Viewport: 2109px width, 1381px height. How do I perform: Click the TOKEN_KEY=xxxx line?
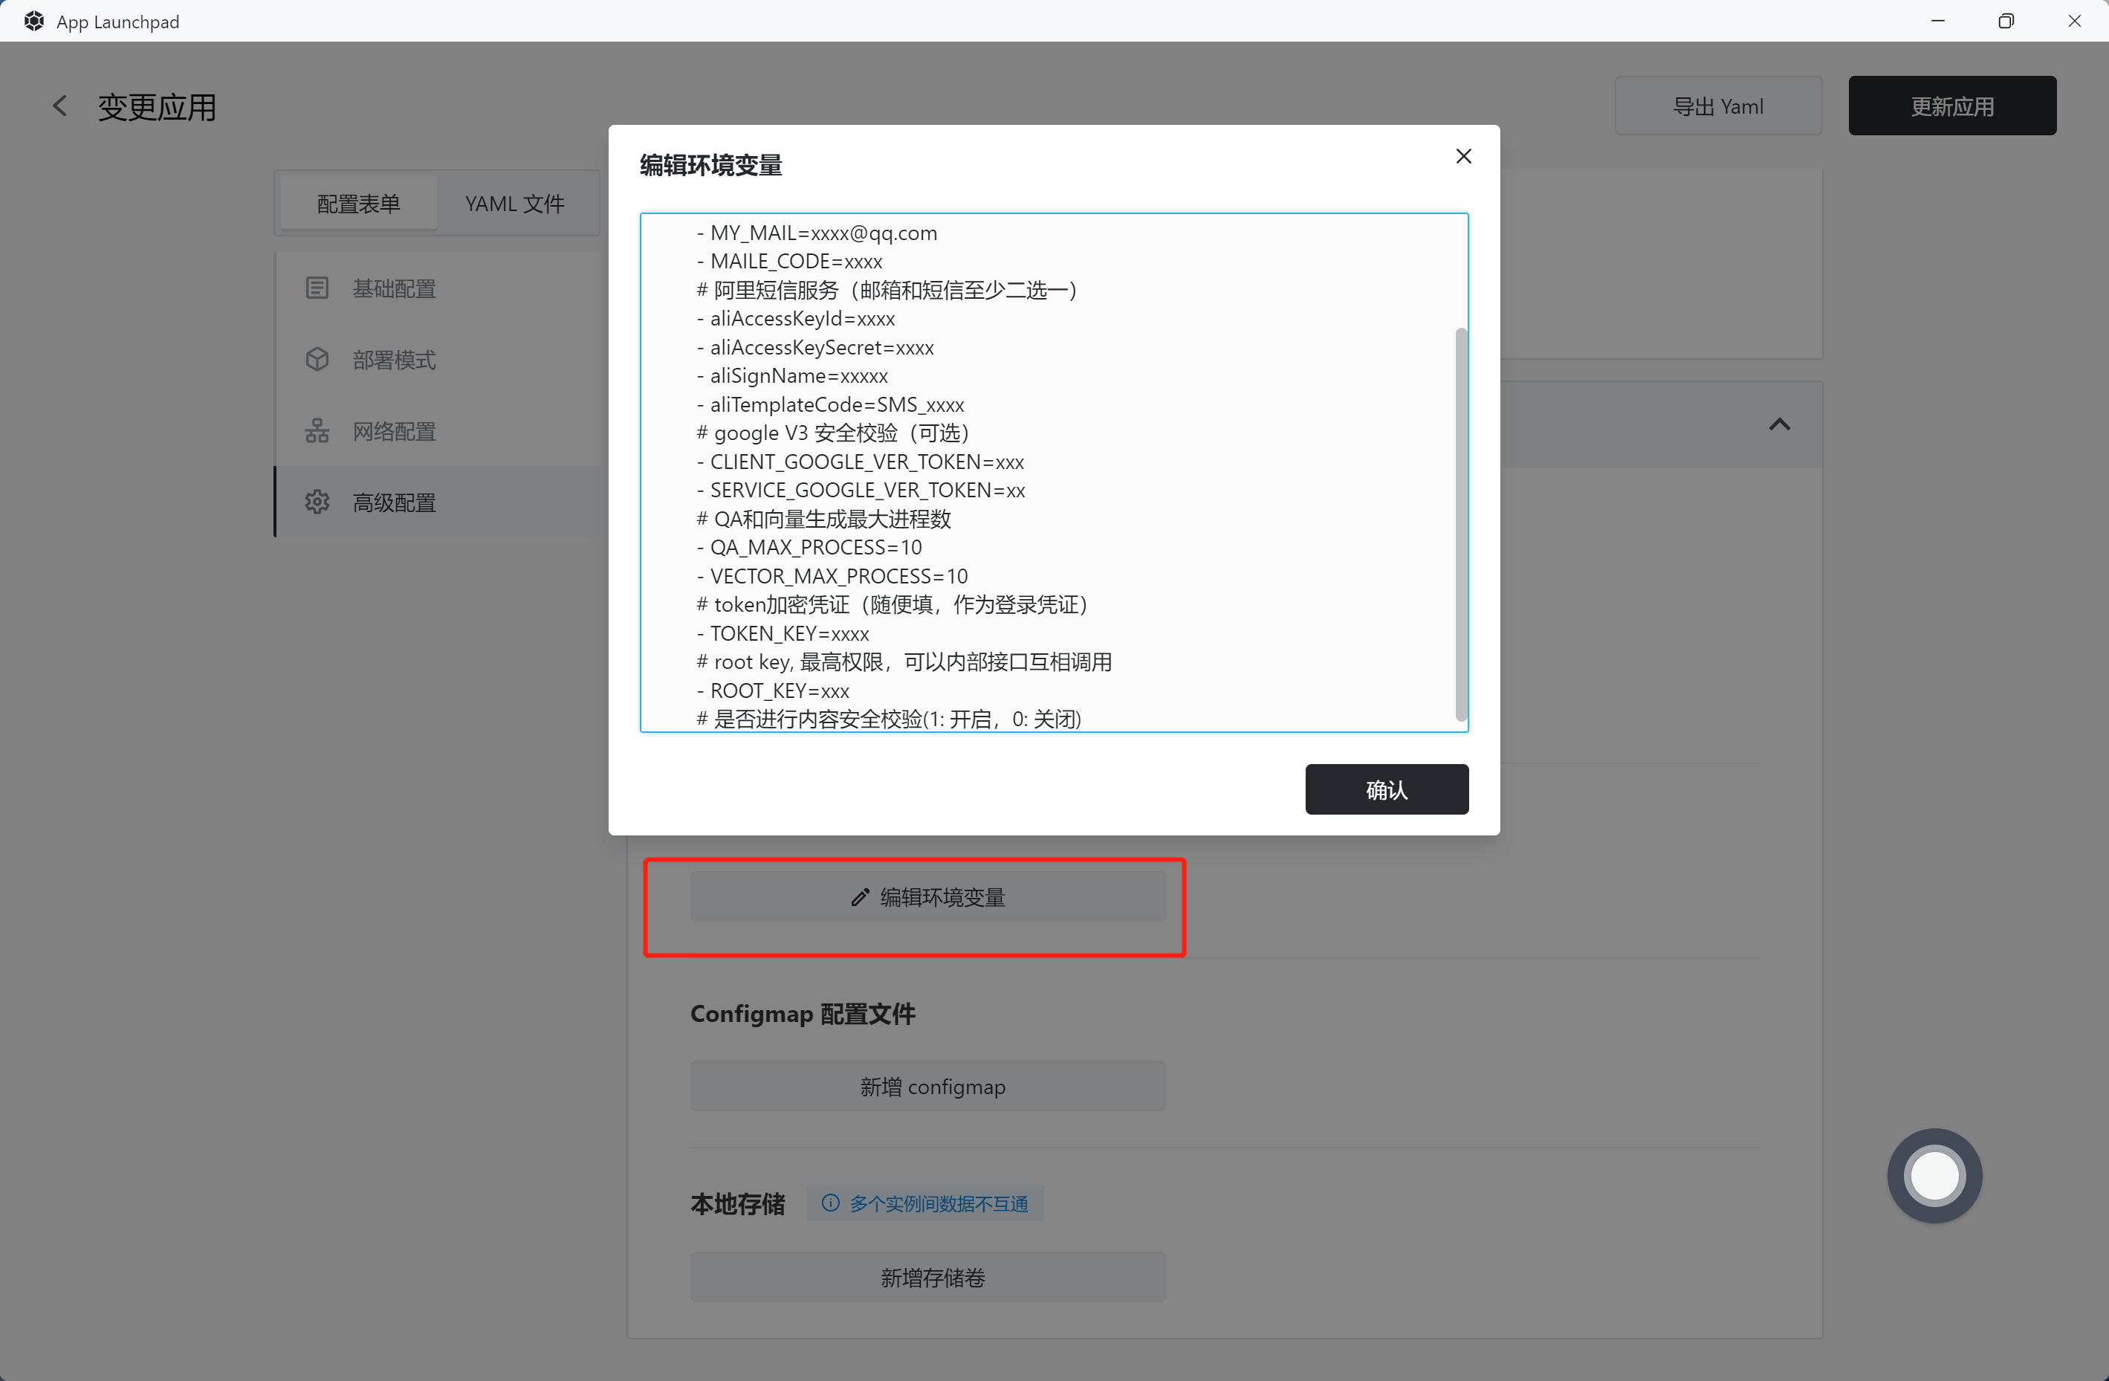pyautogui.click(x=782, y=634)
